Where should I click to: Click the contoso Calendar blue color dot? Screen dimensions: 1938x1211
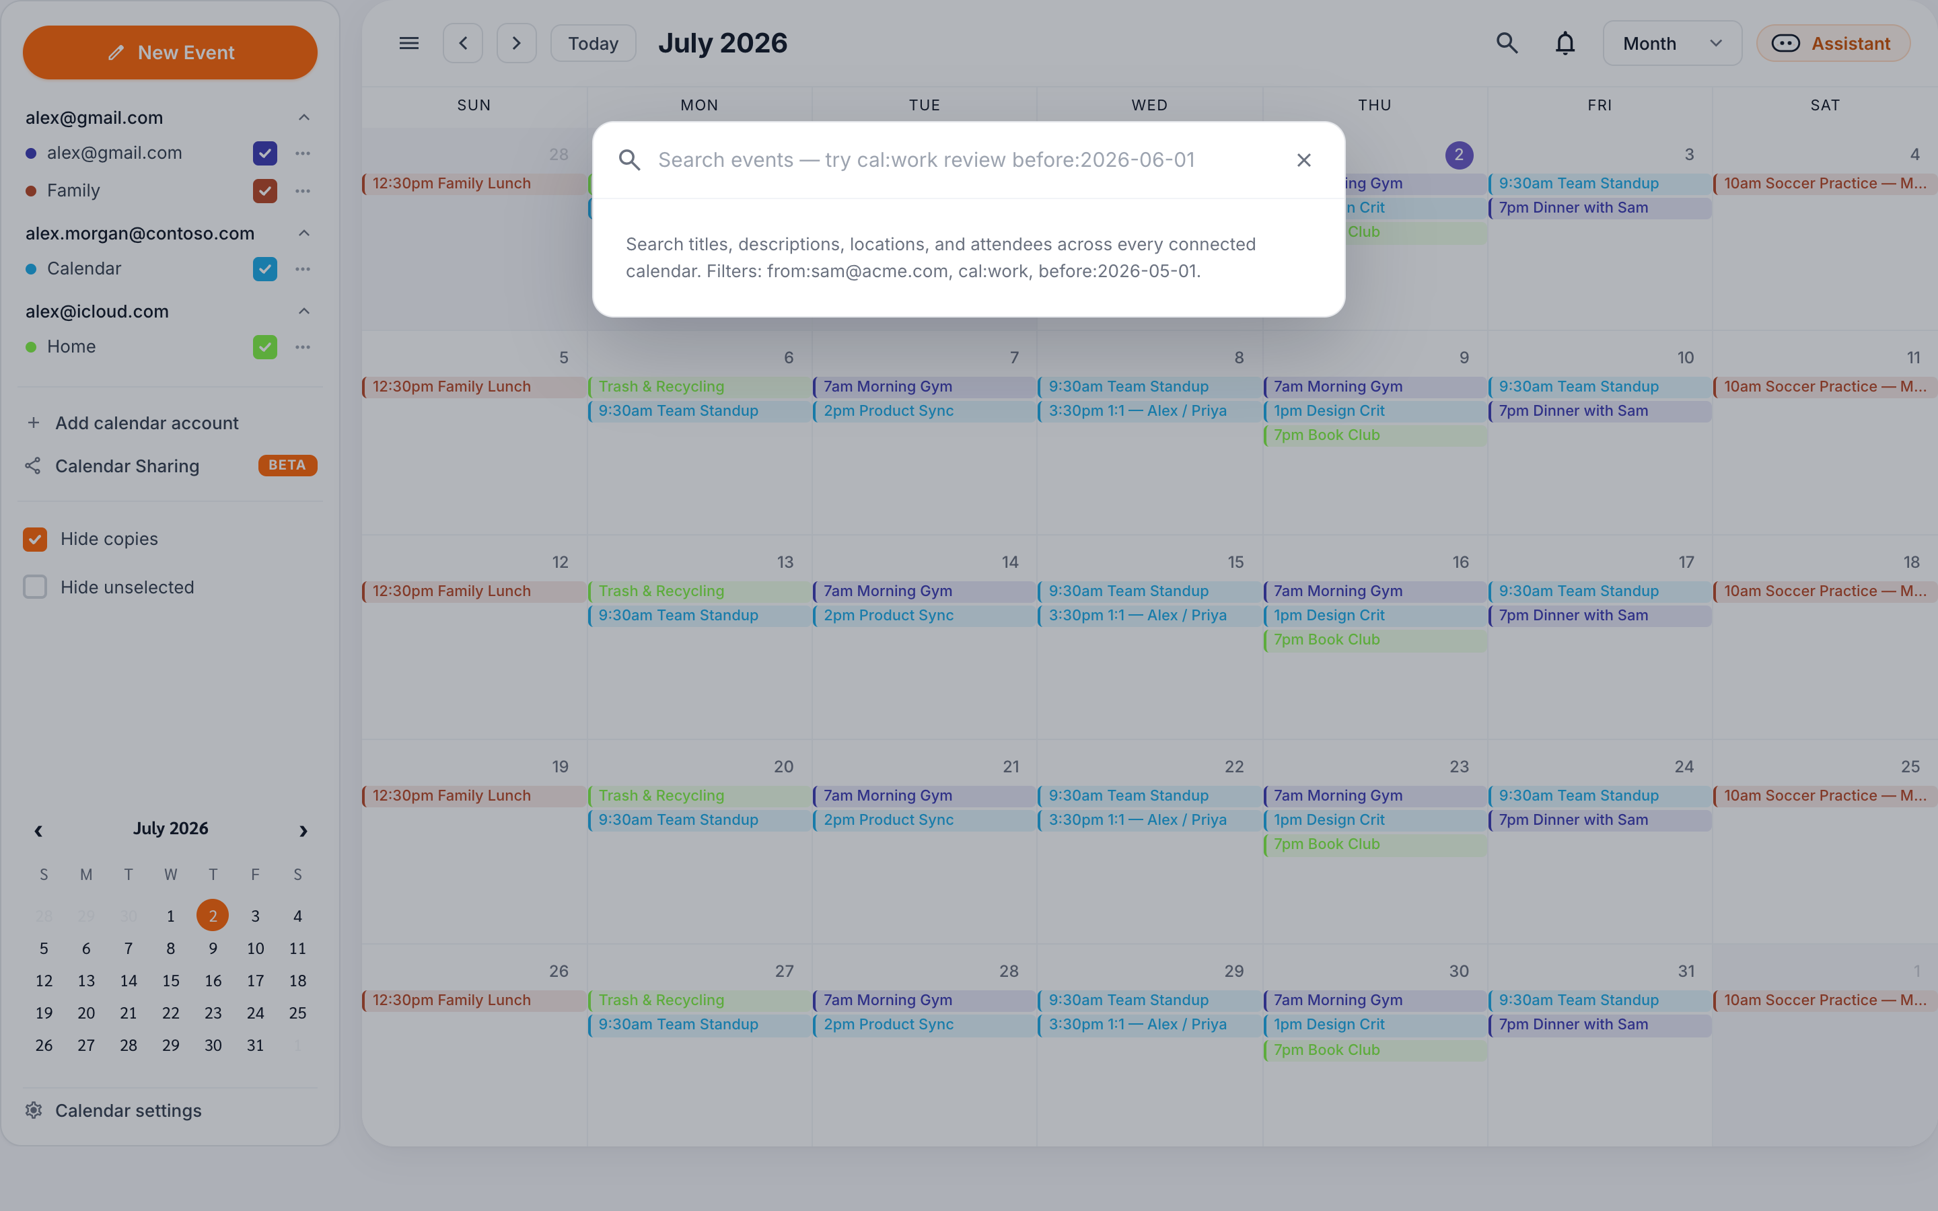(31, 269)
